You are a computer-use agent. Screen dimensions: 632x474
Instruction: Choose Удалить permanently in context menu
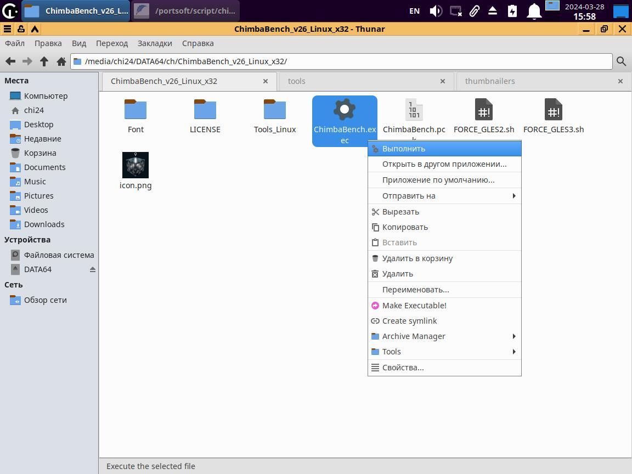[x=444, y=274]
